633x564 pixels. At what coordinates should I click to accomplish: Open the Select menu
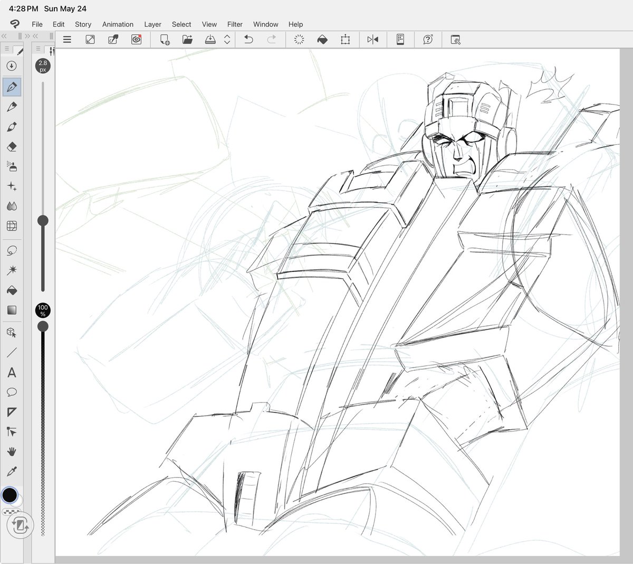point(181,24)
